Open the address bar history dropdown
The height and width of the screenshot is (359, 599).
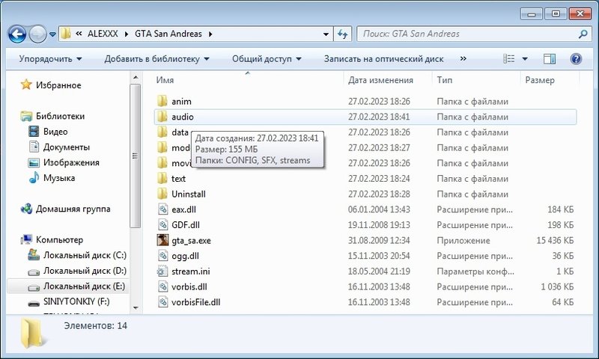point(326,34)
